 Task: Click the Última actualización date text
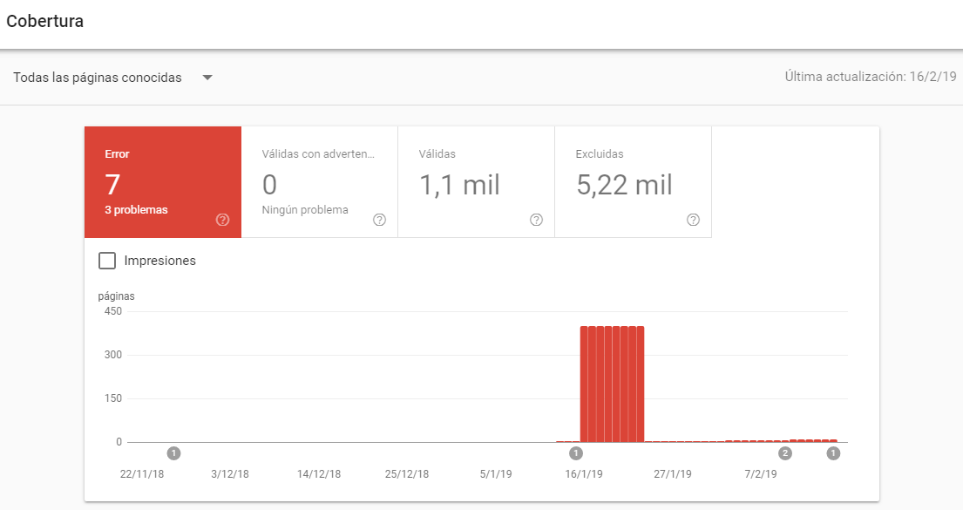tap(870, 77)
